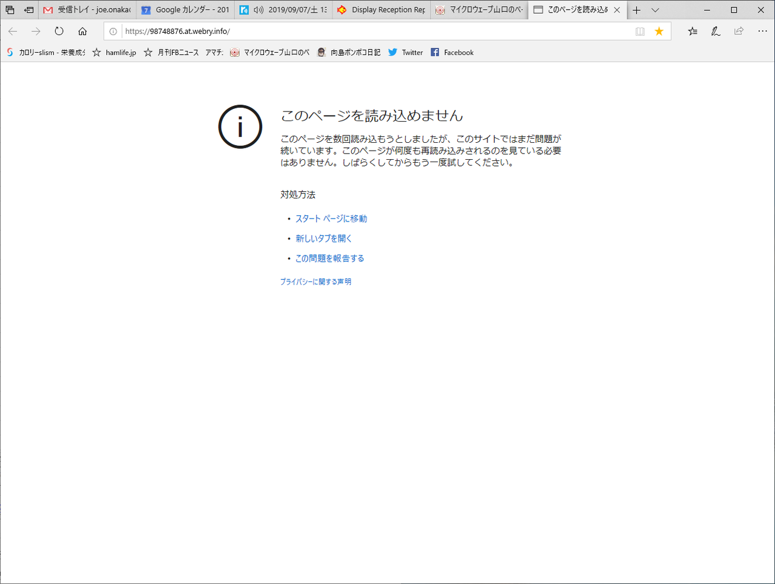The width and height of the screenshot is (775, 584).
Task: Toggle the yellow favorites star
Action: pyautogui.click(x=659, y=31)
